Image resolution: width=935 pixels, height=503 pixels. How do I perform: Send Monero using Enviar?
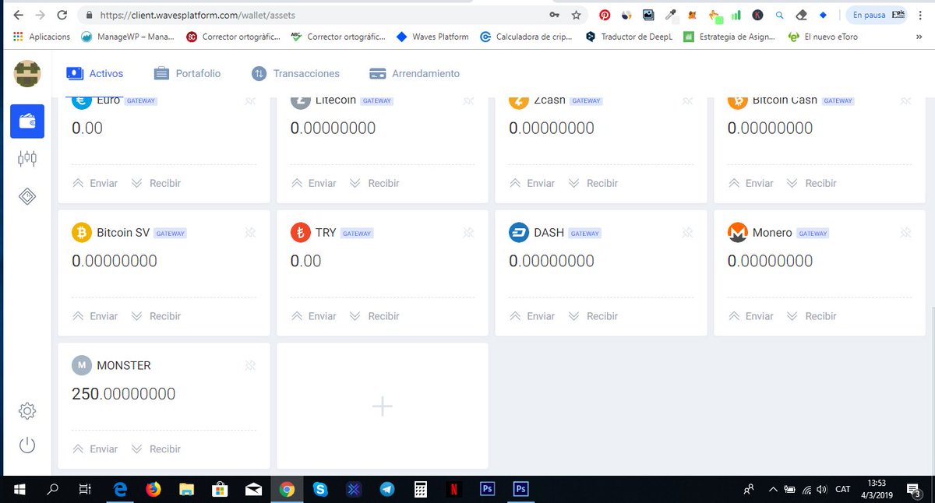tap(750, 316)
